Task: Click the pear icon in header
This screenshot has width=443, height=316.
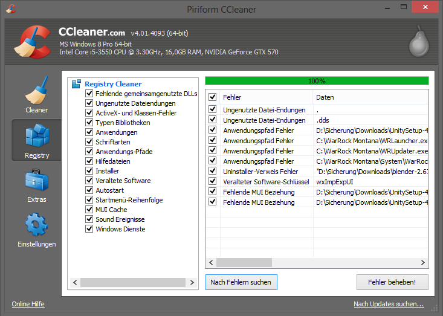Action: tap(419, 41)
